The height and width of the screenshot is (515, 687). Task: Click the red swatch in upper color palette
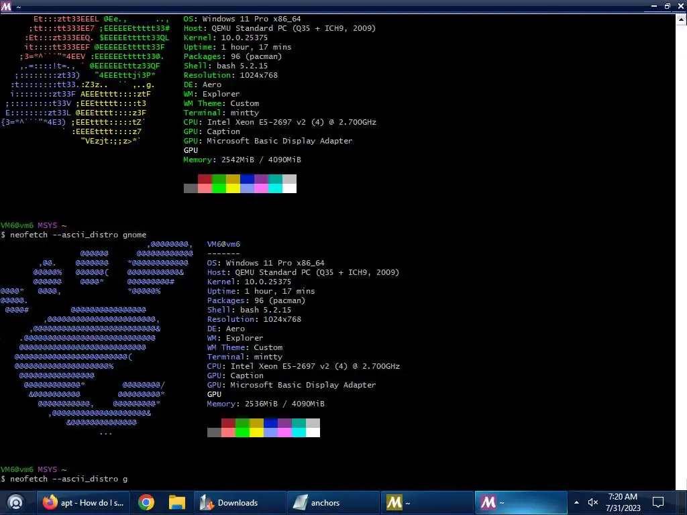pos(205,178)
